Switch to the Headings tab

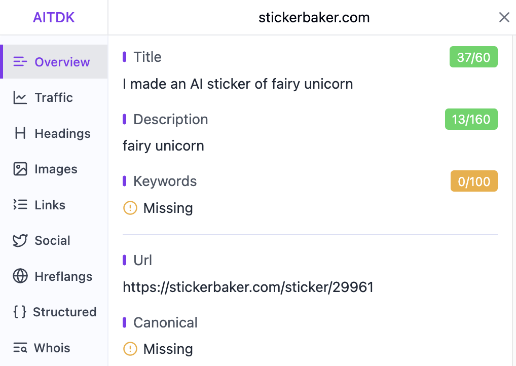click(x=62, y=134)
